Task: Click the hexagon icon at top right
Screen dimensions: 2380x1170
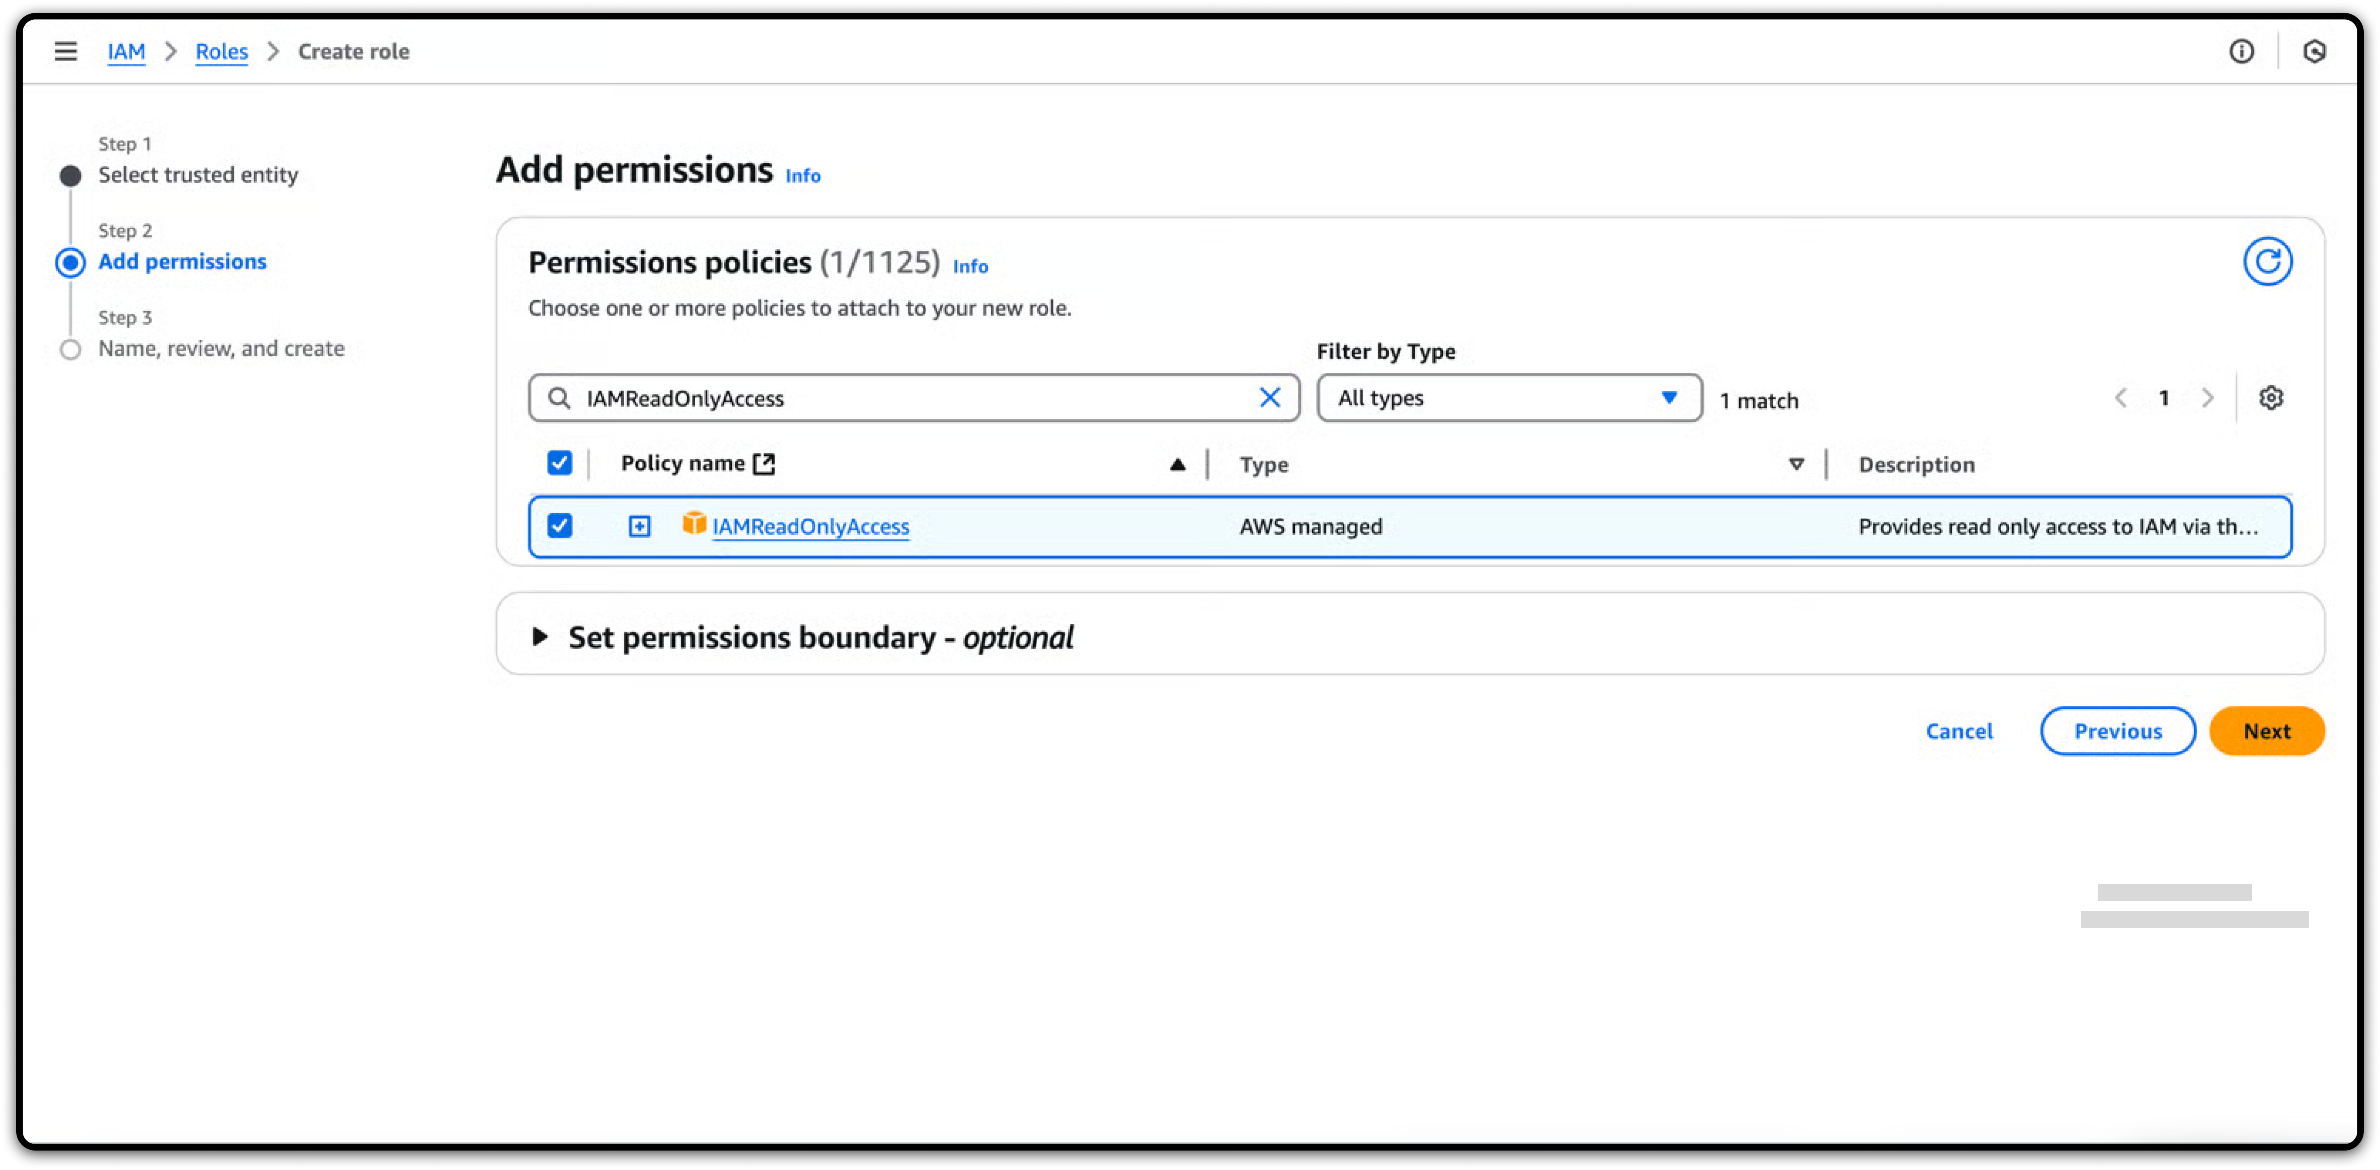Action: pos(2314,52)
